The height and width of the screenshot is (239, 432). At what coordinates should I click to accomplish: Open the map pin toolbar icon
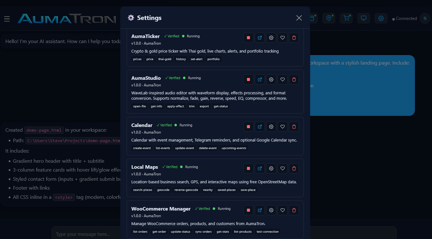coord(329,18)
